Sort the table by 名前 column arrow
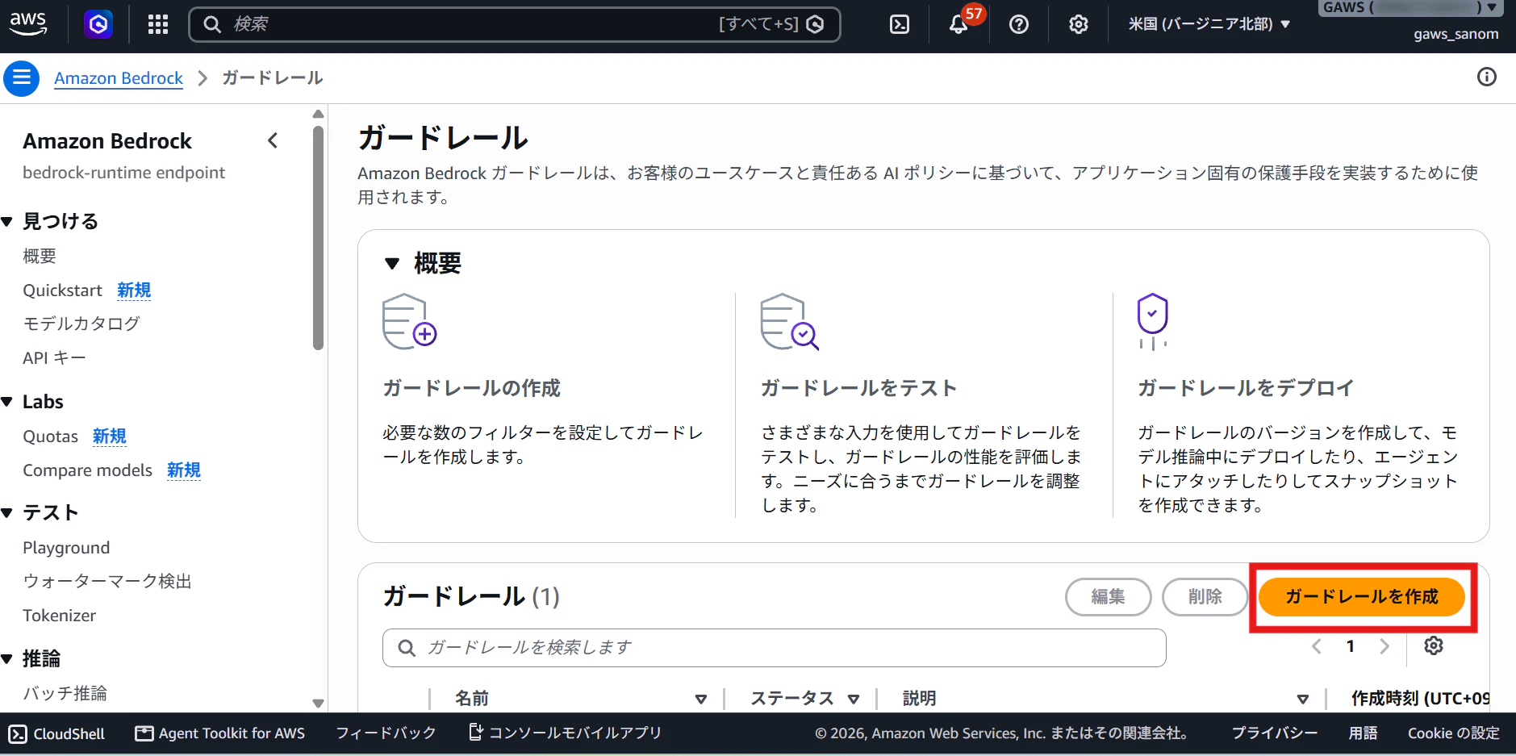The height and width of the screenshot is (756, 1516). click(x=701, y=699)
